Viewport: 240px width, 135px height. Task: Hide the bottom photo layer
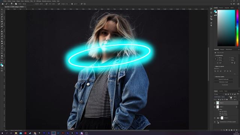tap(214, 122)
